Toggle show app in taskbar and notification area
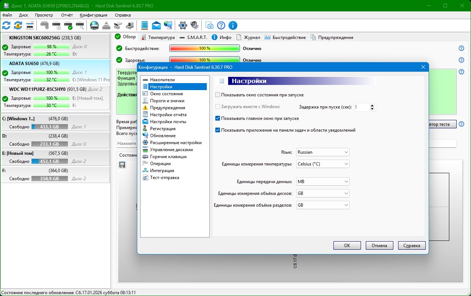This screenshot has height=296, width=471. [218, 130]
